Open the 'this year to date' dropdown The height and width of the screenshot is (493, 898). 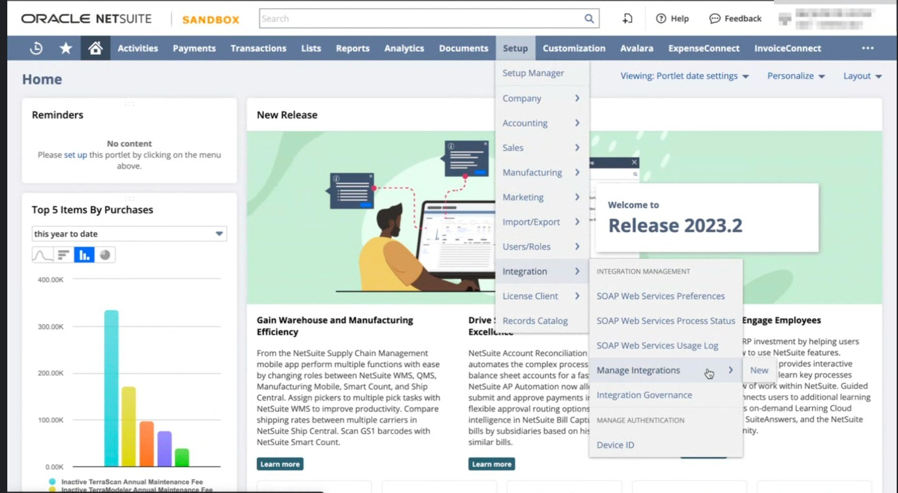(219, 234)
